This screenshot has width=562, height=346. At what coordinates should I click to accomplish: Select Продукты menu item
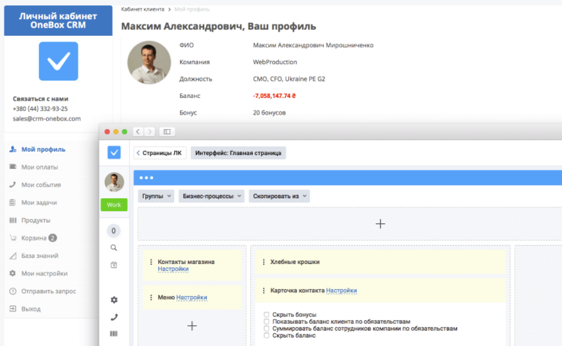coord(36,220)
